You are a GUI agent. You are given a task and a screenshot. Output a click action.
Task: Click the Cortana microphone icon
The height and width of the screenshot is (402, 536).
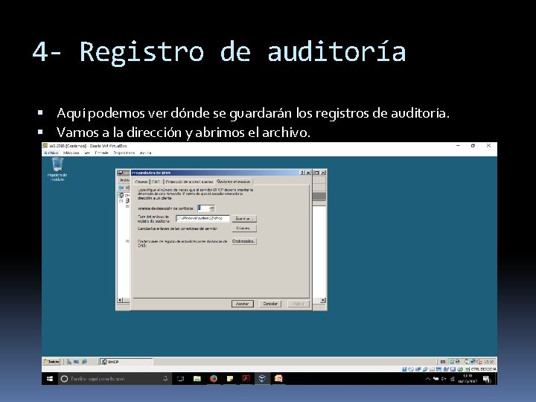point(165,378)
